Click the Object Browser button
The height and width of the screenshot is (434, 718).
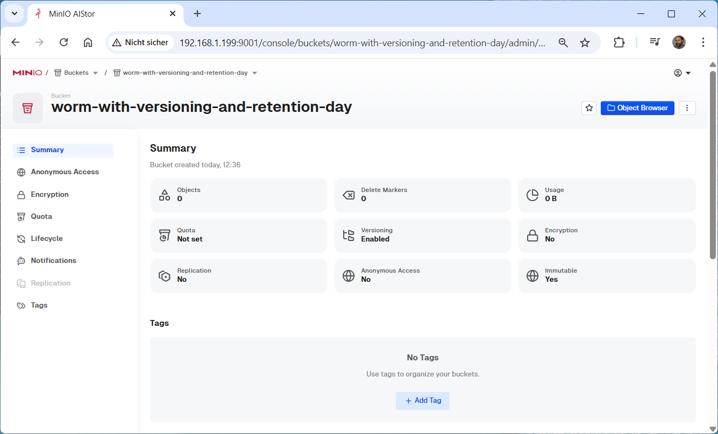(637, 108)
